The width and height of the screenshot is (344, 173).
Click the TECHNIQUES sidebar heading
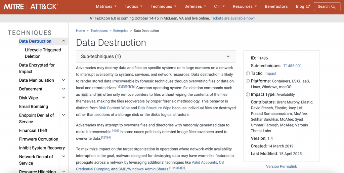[30, 33]
